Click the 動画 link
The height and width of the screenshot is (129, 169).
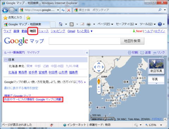[24, 31]
